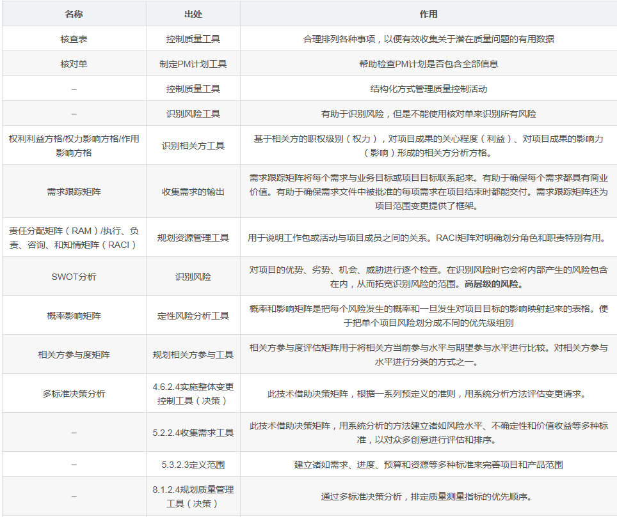Select the 识别相关方工具 cell
The width and height of the screenshot is (617, 517).
tap(193, 145)
